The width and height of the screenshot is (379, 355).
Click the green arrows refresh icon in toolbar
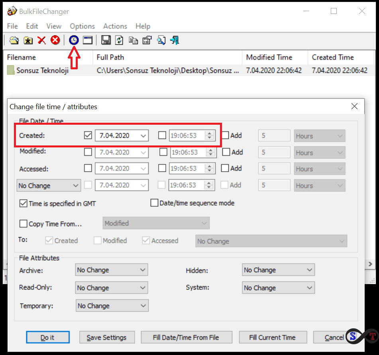coord(119,40)
